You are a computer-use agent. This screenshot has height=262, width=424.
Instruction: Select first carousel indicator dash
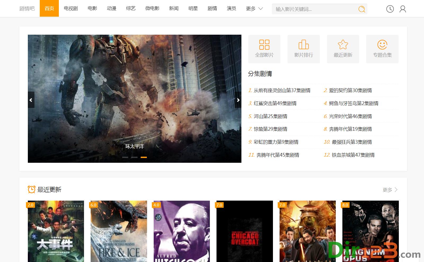125,157
